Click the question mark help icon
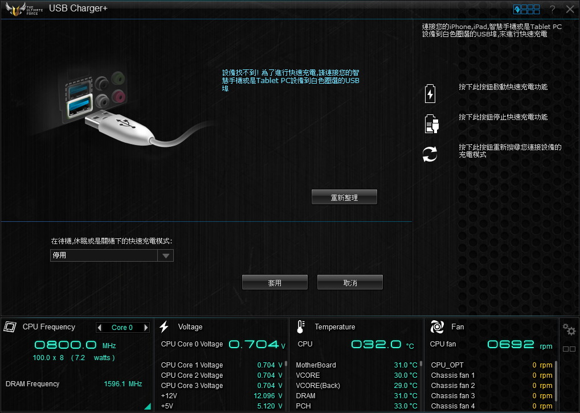 click(x=552, y=9)
